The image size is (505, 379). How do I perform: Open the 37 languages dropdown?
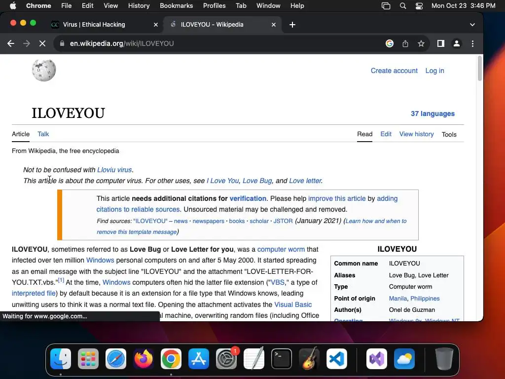pyautogui.click(x=433, y=114)
